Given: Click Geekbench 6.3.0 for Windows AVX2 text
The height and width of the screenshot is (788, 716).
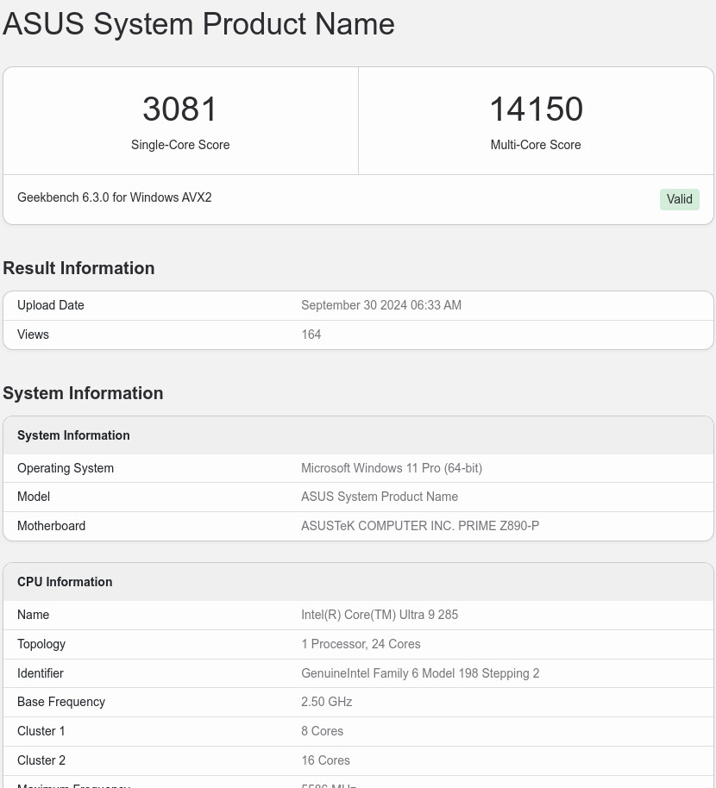Looking at the screenshot, I should pos(114,197).
